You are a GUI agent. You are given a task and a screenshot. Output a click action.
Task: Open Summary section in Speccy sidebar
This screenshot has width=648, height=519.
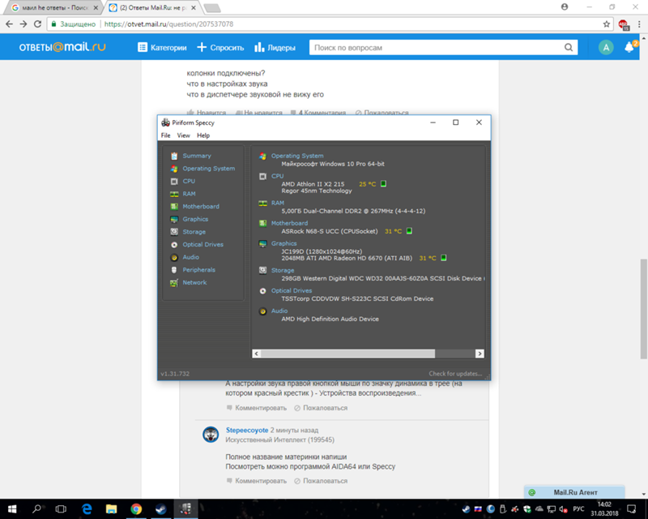click(197, 156)
